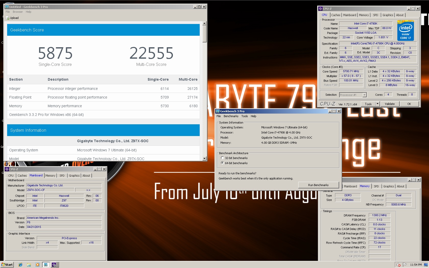Click the Multi-Core Score 22555
Image resolution: width=429 pixels, height=268 pixels.
pyautogui.click(x=151, y=53)
